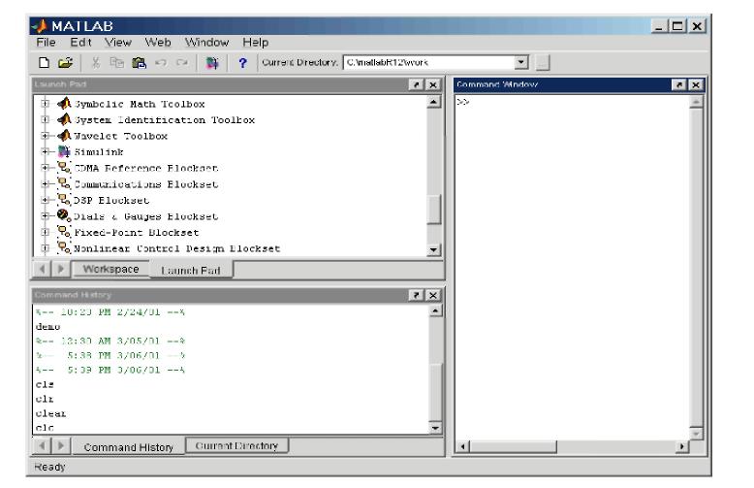Open the View menu
The width and height of the screenshot is (754, 488).
point(118,43)
